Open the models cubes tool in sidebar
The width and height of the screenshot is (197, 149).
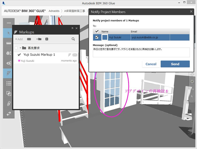9,53
